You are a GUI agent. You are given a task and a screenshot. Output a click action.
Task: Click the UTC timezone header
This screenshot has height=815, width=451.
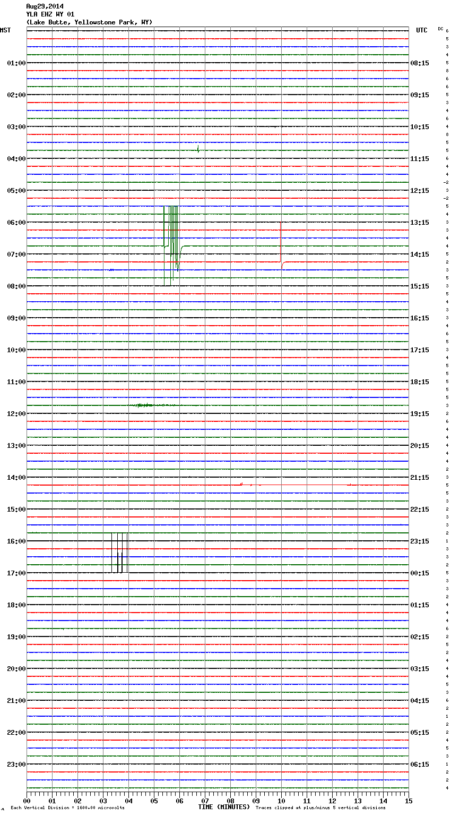coord(421,30)
